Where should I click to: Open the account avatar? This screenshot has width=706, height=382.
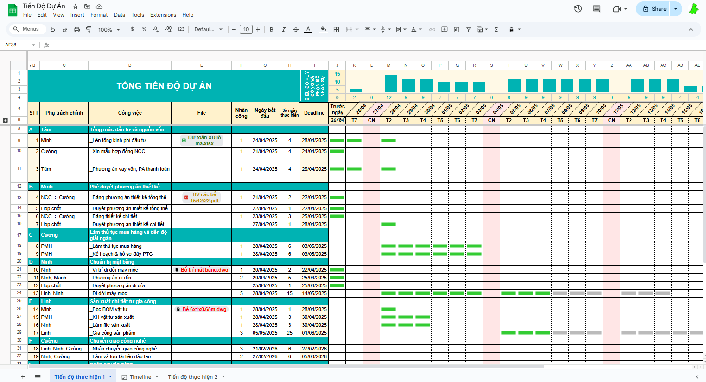click(x=694, y=9)
